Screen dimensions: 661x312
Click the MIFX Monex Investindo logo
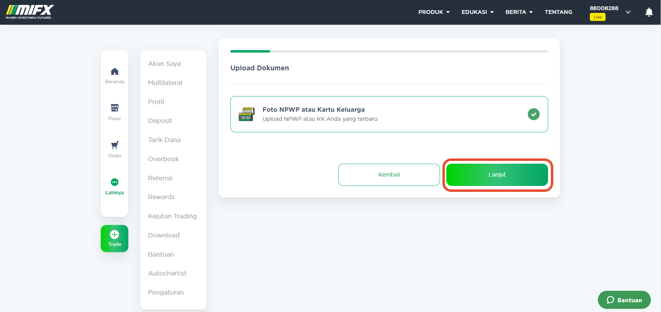(x=30, y=12)
